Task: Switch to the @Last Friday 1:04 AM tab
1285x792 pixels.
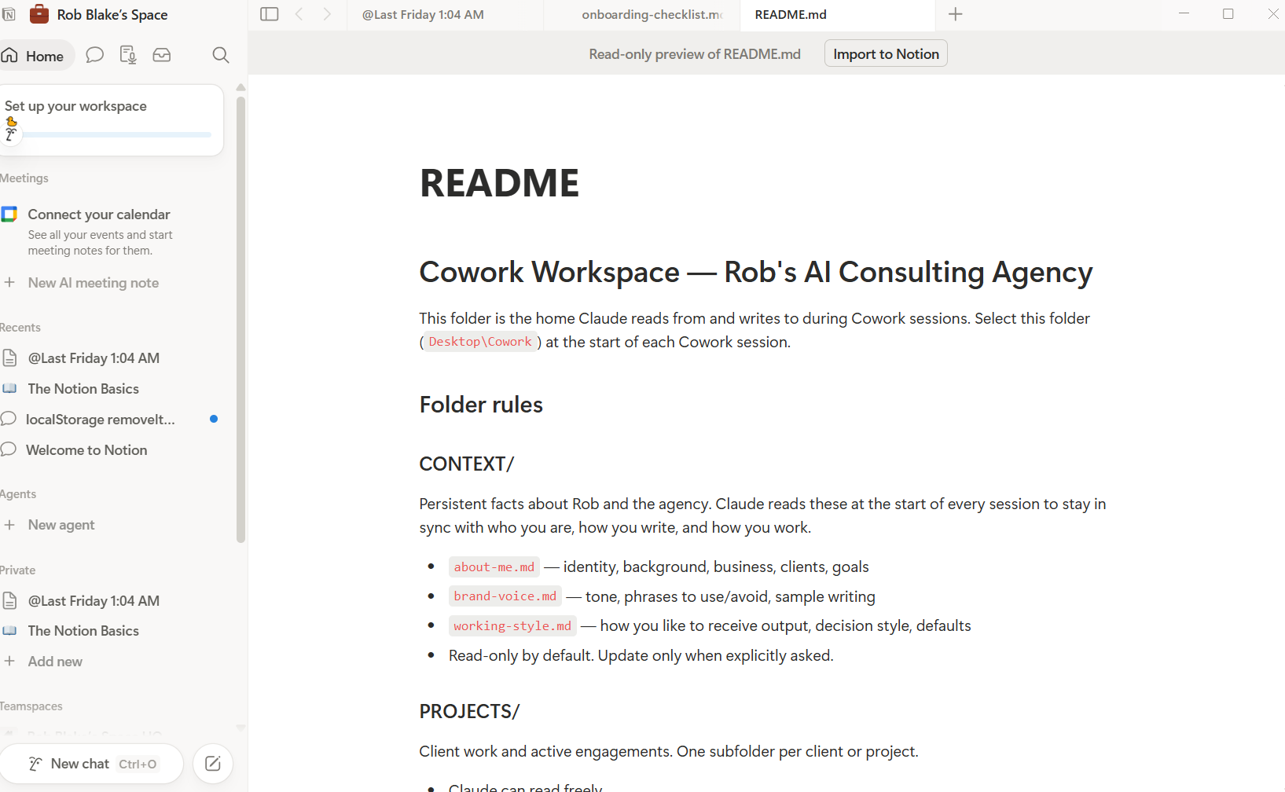Action: pos(445,15)
